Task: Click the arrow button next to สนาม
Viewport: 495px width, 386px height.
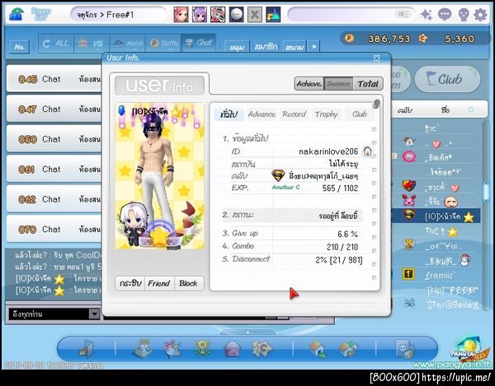Action: tap(313, 46)
